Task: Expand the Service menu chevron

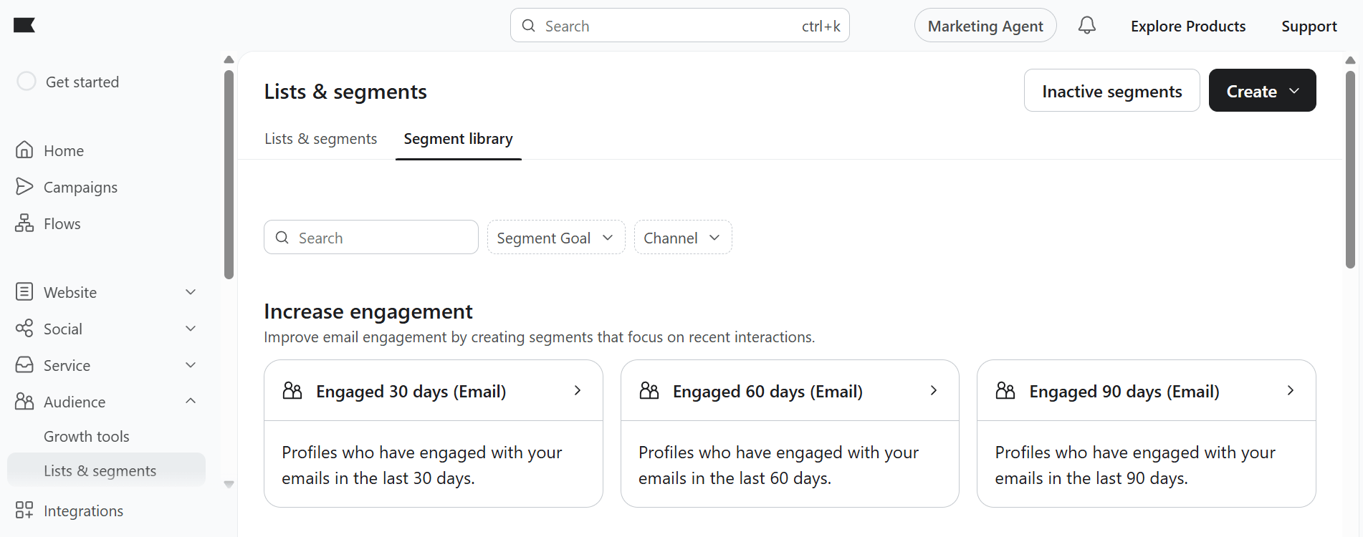Action: (191, 365)
